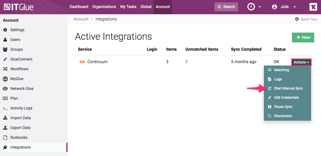Click the Unmatched Items column header
This screenshot has height=156, width=321.
coord(202,50)
